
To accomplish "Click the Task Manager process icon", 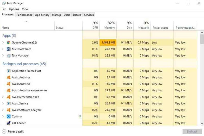I will point(9,56).
